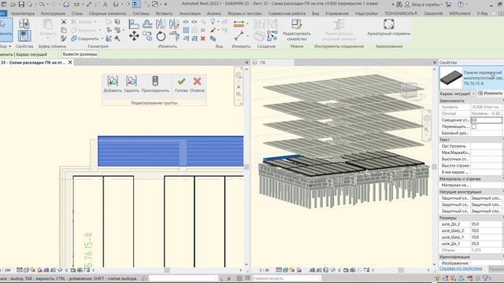The width and height of the screenshot is (504, 283).
Task: Select the blue highlighted slab panel in plan view
Action: 171,151
